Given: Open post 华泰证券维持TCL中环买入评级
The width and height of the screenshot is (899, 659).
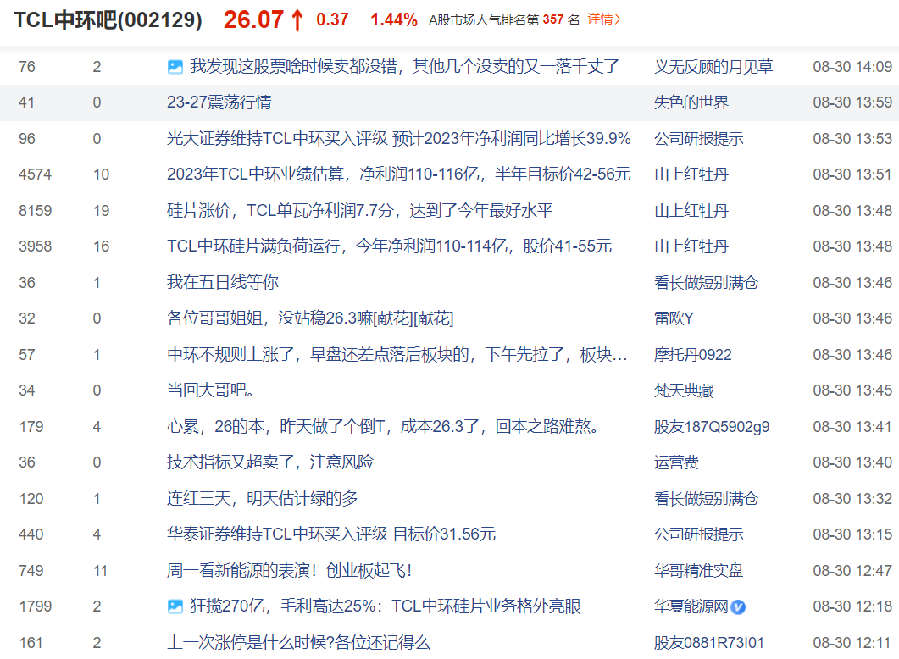Looking at the screenshot, I should tap(330, 534).
